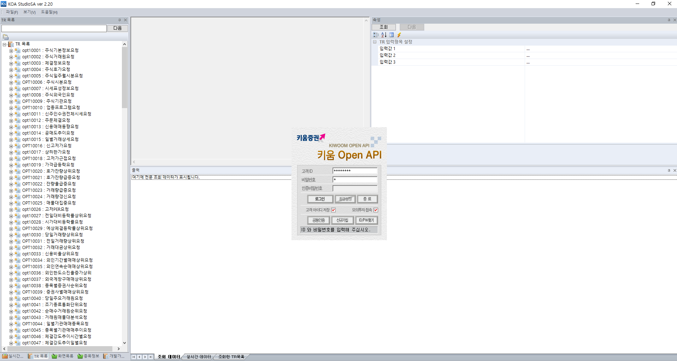Expand OPT10010 업종프로그램요청 node
The width and height of the screenshot is (677, 361).
point(11,108)
